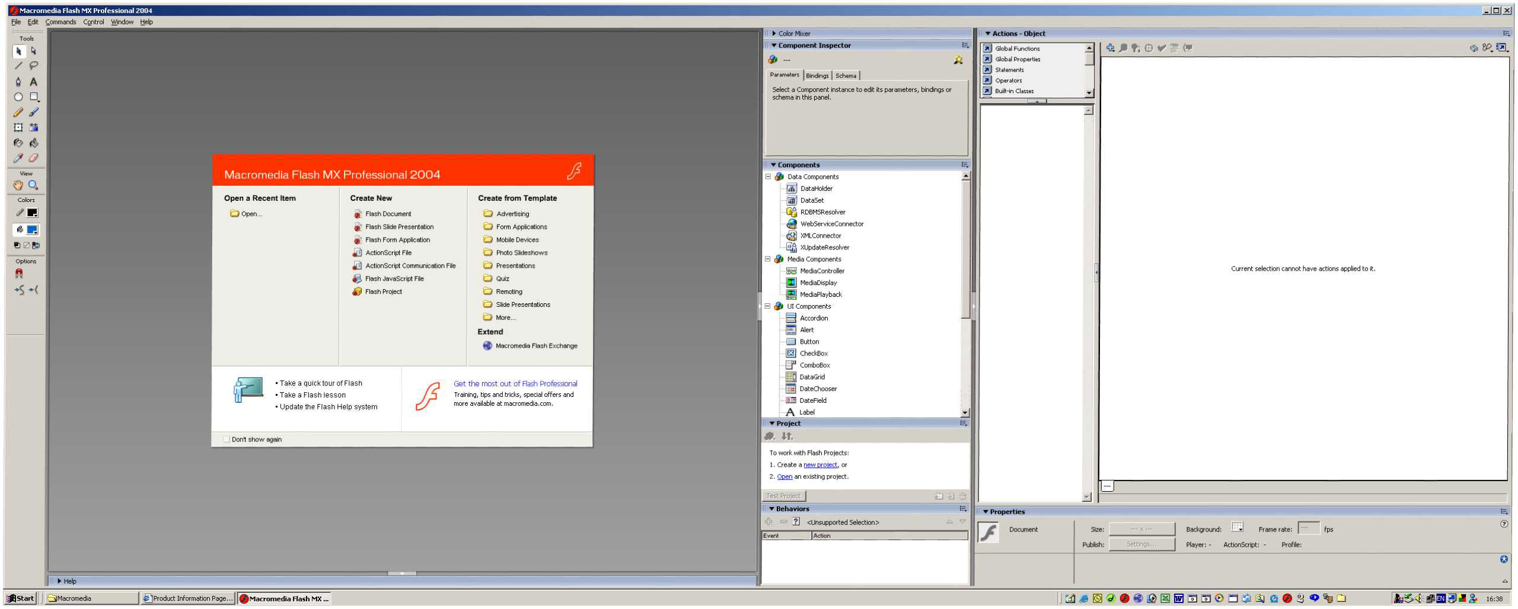The height and width of the screenshot is (609, 1518).
Task: Open the Background color swatch in Properties
Action: pyautogui.click(x=1237, y=527)
